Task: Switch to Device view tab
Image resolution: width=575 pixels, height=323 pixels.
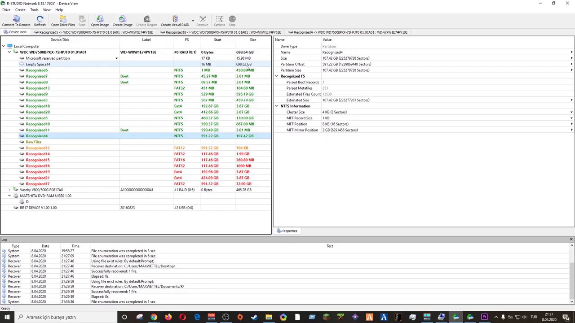Action: click(15, 32)
